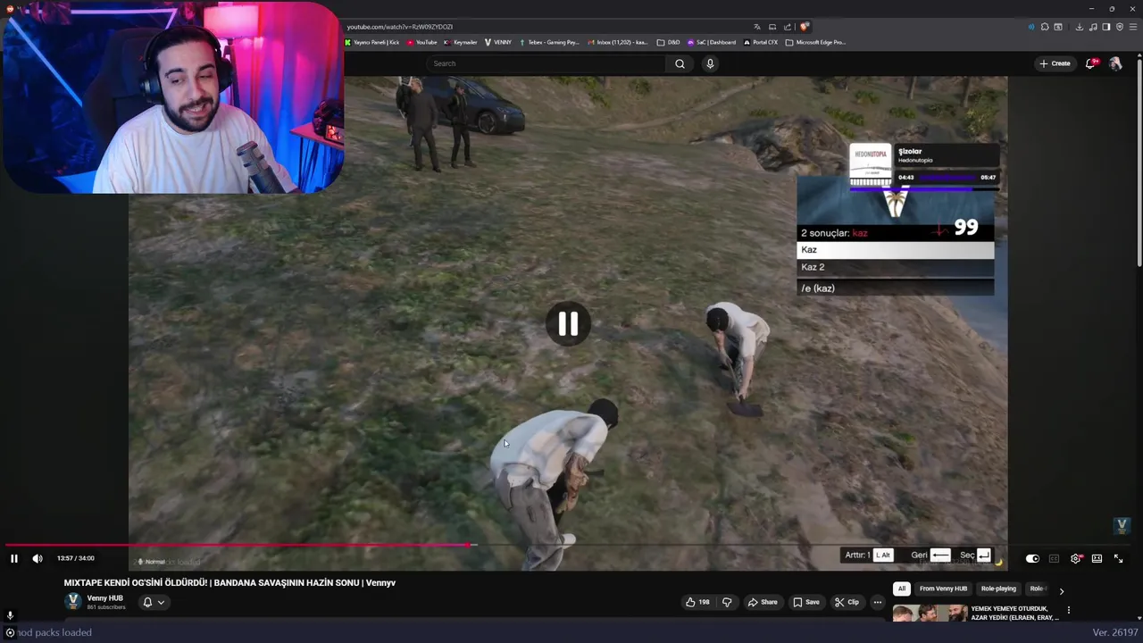Click the YouTube search field
The image size is (1143, 643).
(546, 63)
